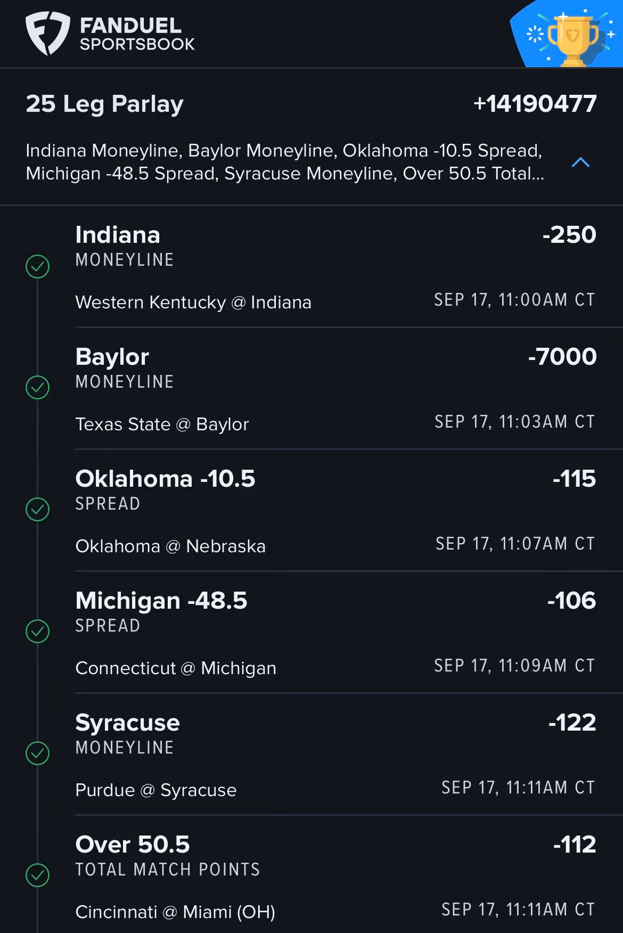
Task: Click the FanDuel Sportsbook wordmark
Action: 137,34
